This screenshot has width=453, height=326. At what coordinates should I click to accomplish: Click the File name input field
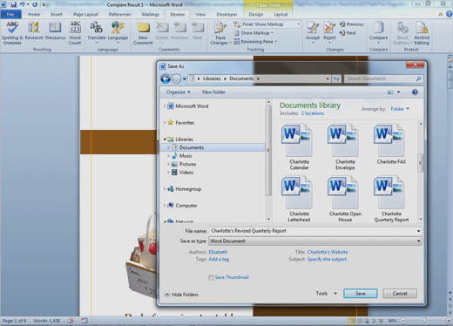pyautogui.click(x=313, y=231)
